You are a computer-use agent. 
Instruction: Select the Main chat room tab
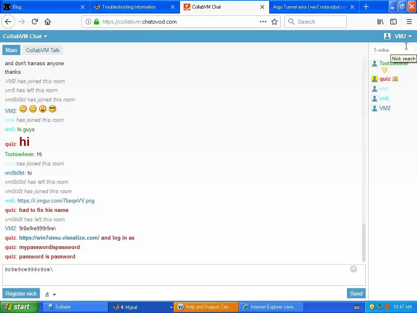coord(11,50)
